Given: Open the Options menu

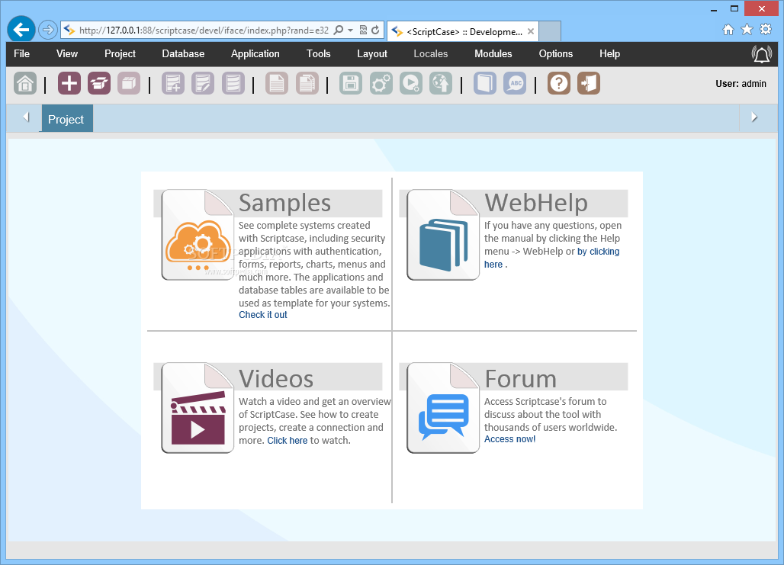Looking at the screenshot, I should click(x=555, y=53).
